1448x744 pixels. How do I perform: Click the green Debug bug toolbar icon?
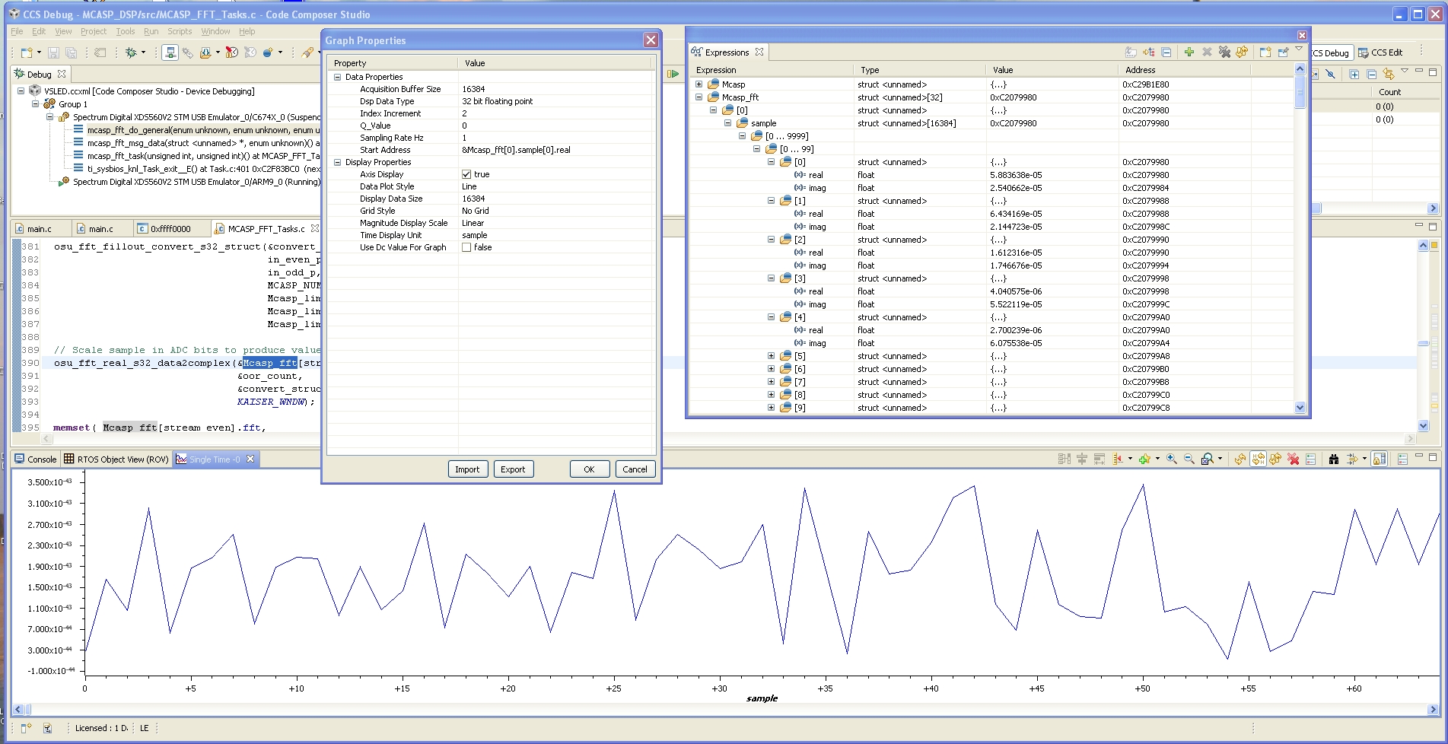(131, 52)
